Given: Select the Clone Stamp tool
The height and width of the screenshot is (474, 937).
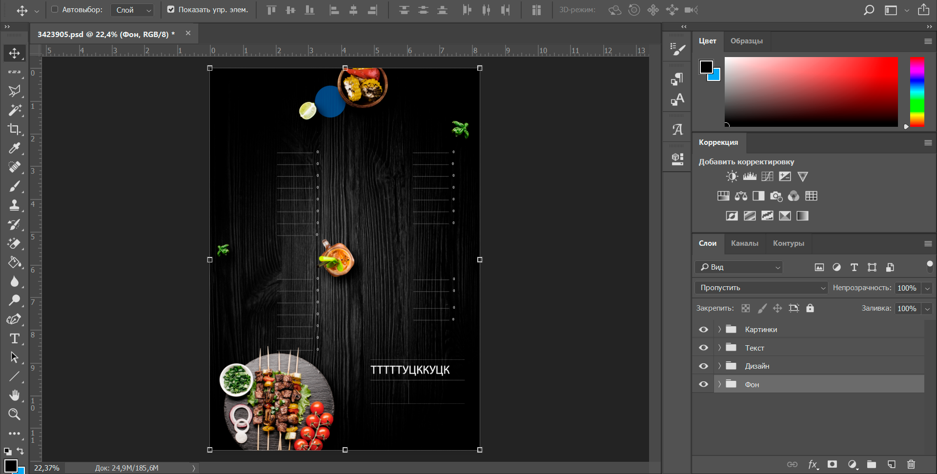Looking at the screenshot, I should 14,205.
